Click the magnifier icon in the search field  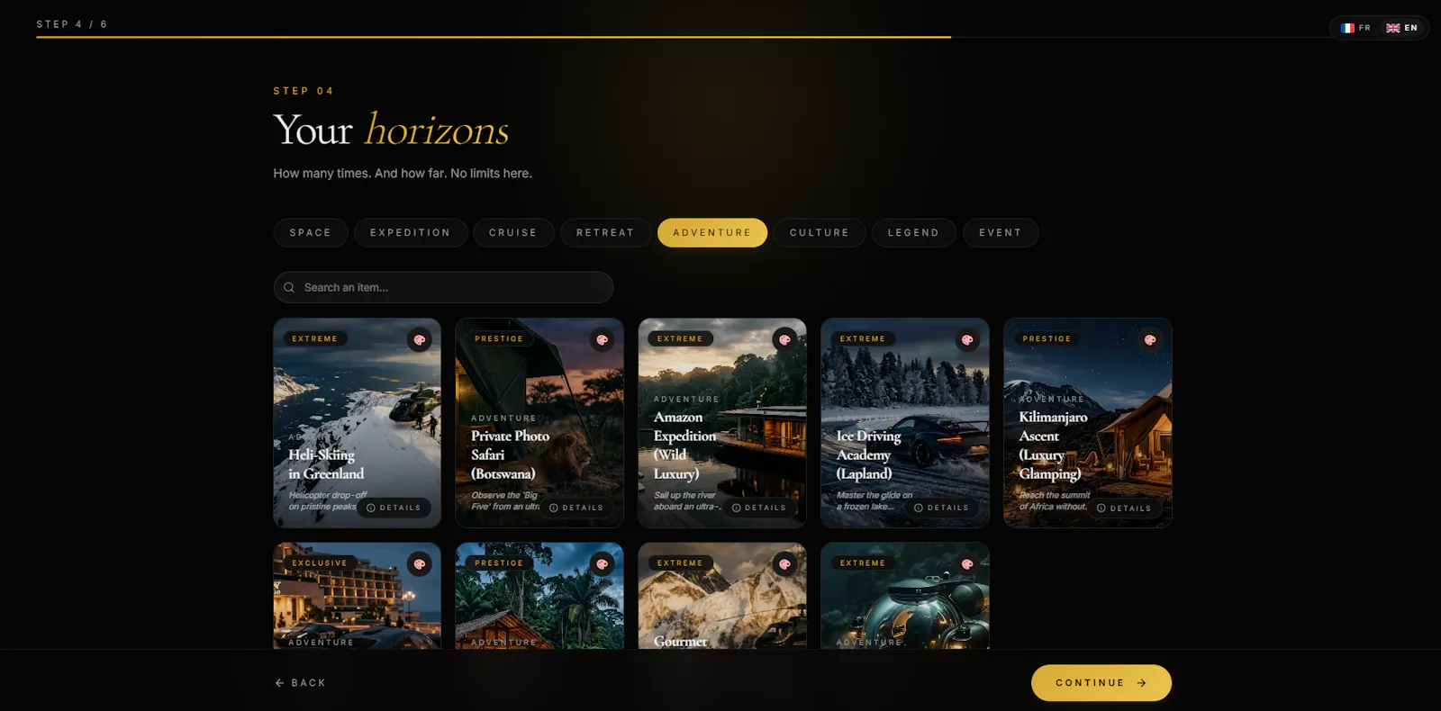tap(289, 288)
